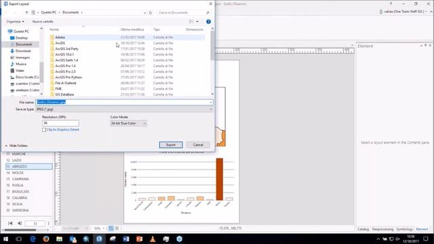The width and height of the screenshot is (434, 244).
Task: Open Windows Start menu
Action: click(x=5, y=239)
